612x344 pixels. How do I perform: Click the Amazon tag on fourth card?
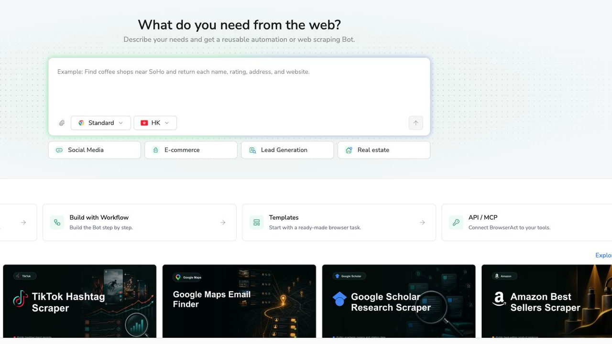pos(503,276)
